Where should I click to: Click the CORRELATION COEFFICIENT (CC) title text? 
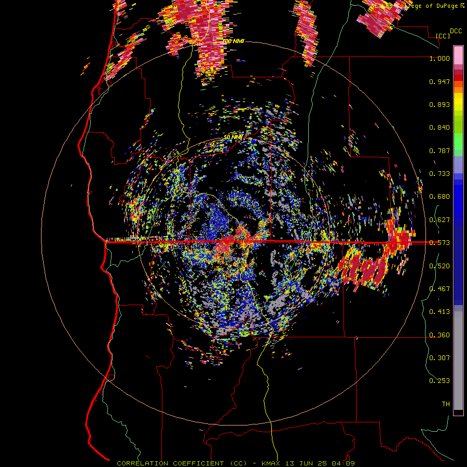(x=182, y=463)
